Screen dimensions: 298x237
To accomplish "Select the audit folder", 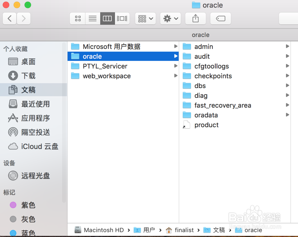I will pos(235,56).
